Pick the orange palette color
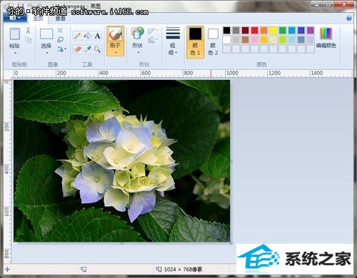The height and width of the screenshot is (278, 357). pos(263,30)
